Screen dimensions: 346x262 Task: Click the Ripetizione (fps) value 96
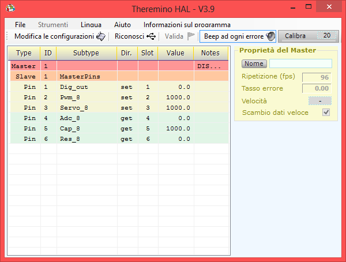click(317, 77)
